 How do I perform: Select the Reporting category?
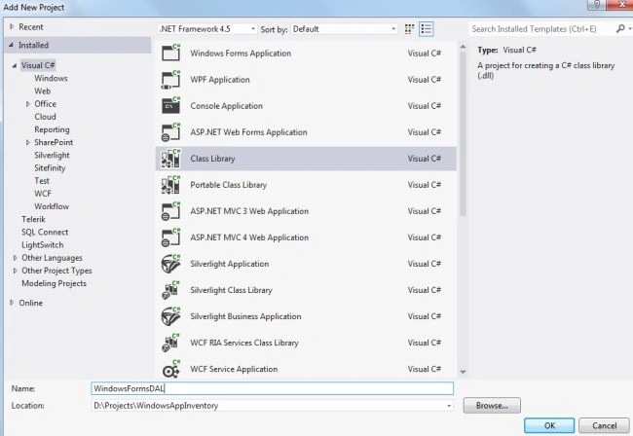(52, 129)
